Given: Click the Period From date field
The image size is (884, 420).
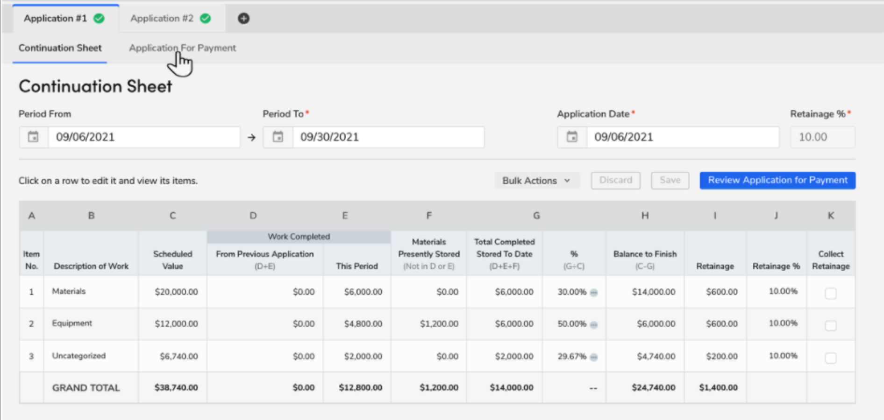Looking at the screenshot, I should (144, 137).
